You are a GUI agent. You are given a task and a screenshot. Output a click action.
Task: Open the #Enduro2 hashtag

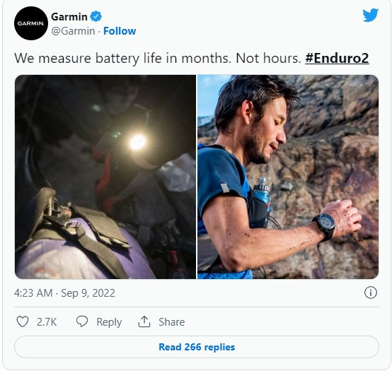[x=337, y=58]
